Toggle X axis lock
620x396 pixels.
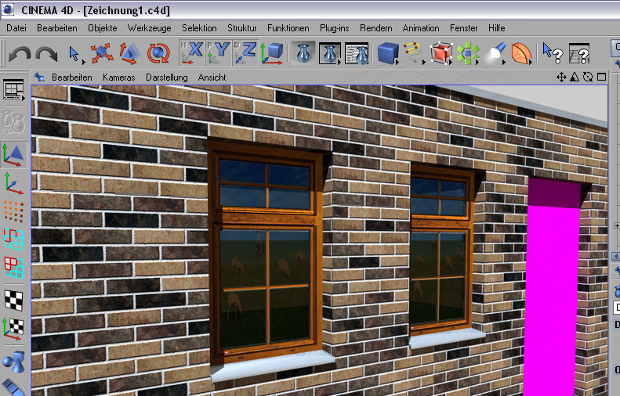pyautogui.click(x=192, y=53)
